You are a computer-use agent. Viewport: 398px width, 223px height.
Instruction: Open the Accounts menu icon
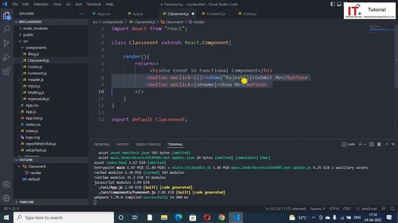pos(6,185)
